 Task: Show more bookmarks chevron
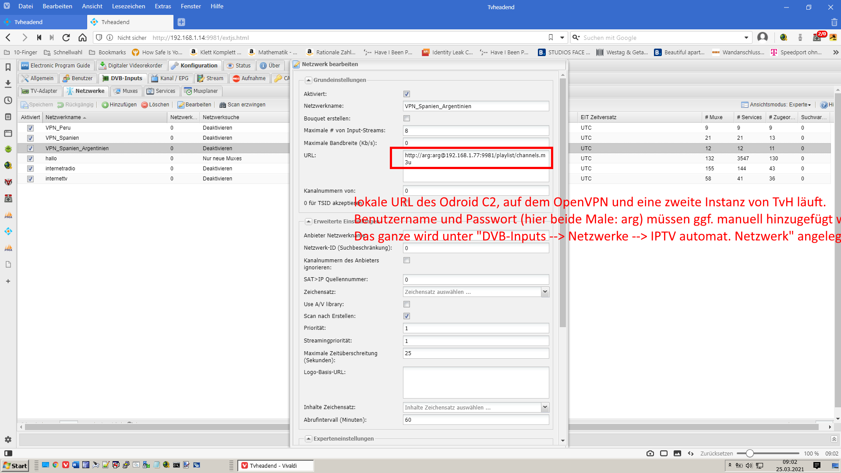tap(836, 52)
